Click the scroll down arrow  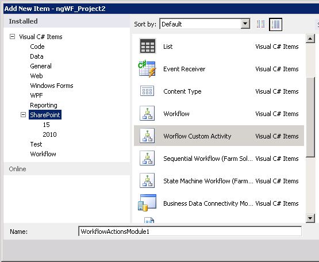coord(310,218)
